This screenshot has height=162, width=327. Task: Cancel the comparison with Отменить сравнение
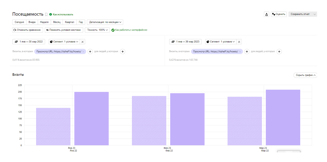28,30
